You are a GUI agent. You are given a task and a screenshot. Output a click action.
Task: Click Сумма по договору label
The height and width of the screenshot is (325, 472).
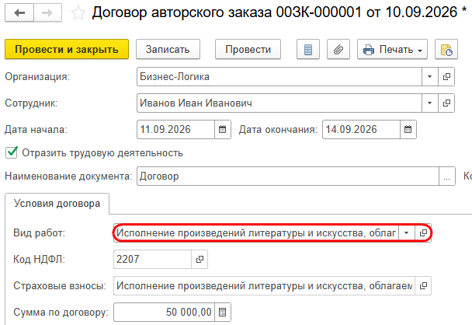point(61,313)
